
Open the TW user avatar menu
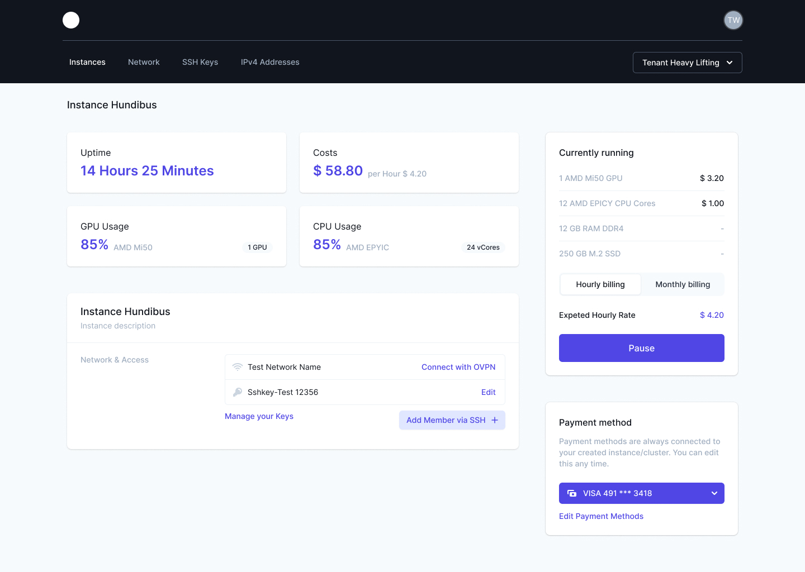(x=733, y=20)
